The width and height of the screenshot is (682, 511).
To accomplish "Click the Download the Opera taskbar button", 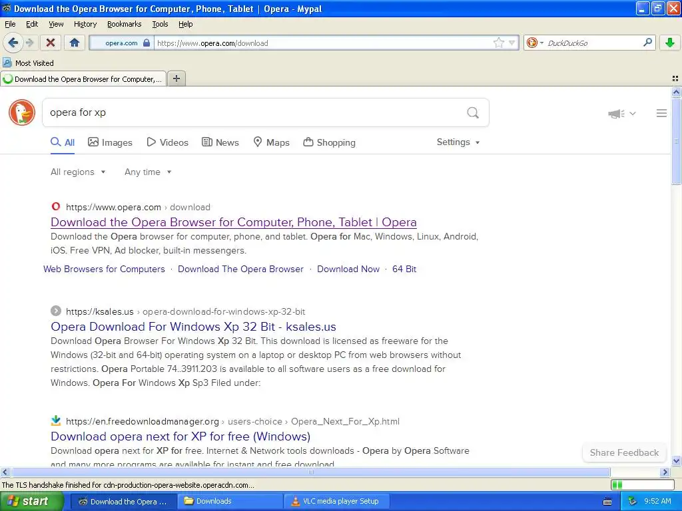I will (x=123, y=501).
